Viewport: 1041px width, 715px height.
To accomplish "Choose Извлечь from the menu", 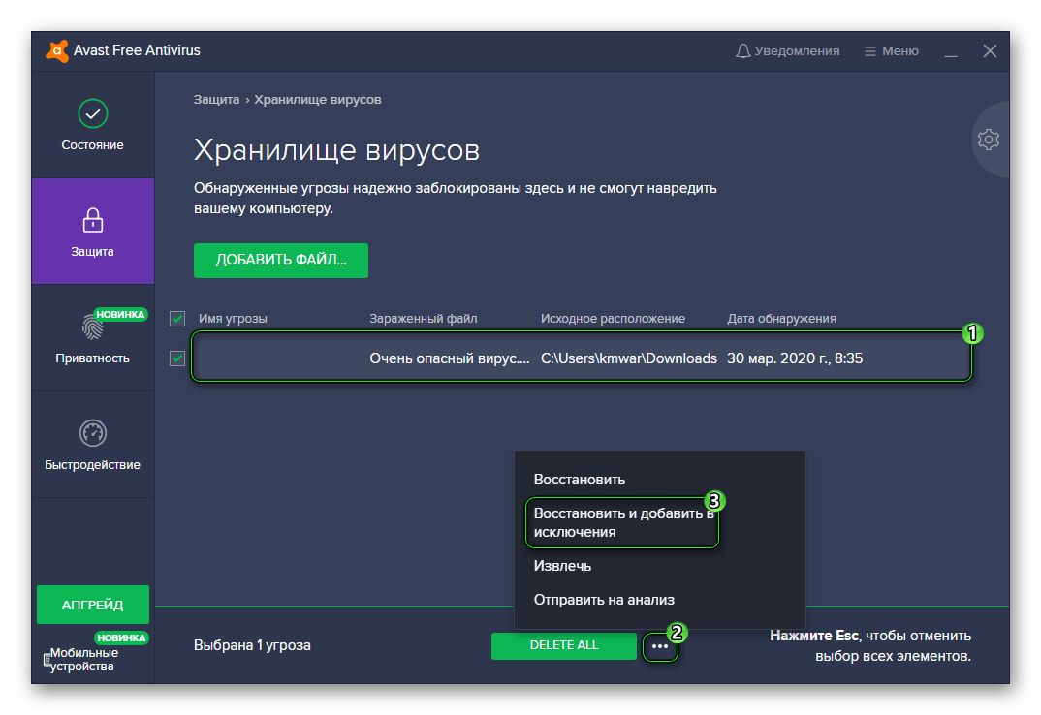I will 562,566.
